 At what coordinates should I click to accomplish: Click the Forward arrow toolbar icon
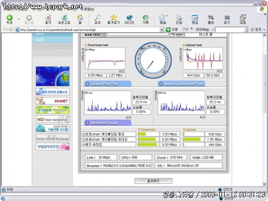point(29,18)
